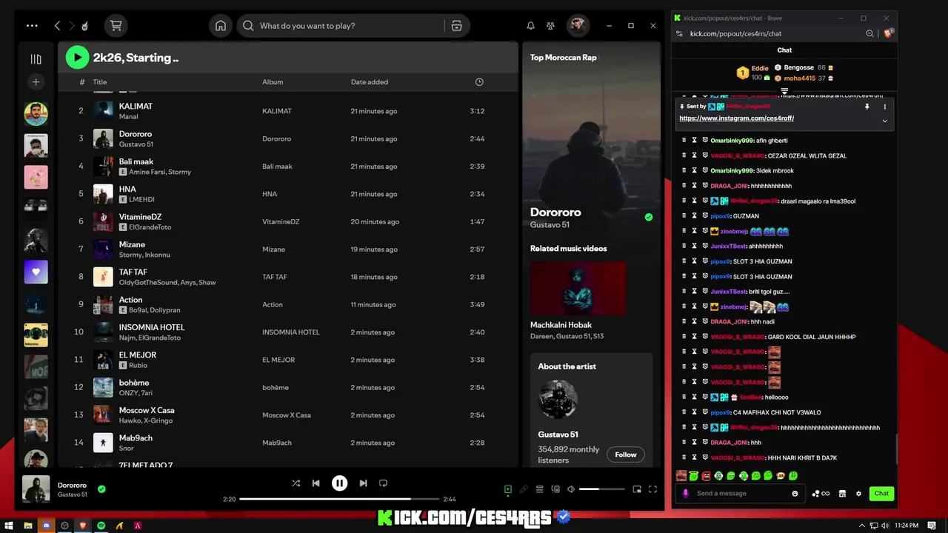The width and height of the screenshot is (948, 533).
Task: Open Machkalni Hobak video thumbnail
Action: tap(578, 287)
